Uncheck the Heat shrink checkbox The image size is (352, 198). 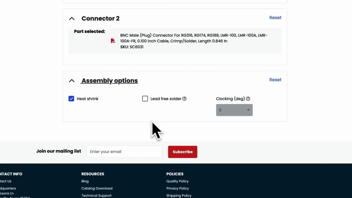click(x=71, y=99)
